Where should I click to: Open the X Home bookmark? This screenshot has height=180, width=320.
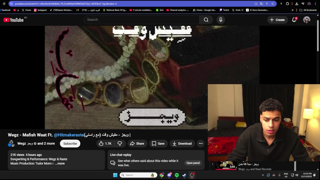[x=26, y=10]
